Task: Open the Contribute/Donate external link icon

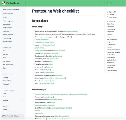Action: tap(22, 13)
